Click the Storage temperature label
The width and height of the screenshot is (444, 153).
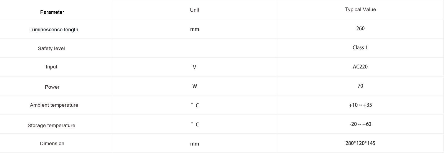tap(51, 126)
